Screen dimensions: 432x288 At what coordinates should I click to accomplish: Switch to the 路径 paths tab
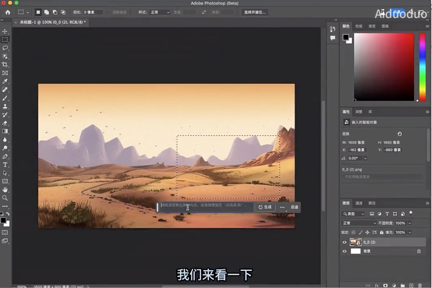[372, 203]
